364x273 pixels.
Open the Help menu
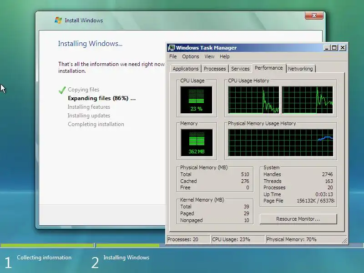[224, 56]
